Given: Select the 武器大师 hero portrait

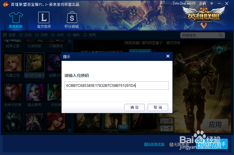Looking at the screenshot, I should point(54,63).
